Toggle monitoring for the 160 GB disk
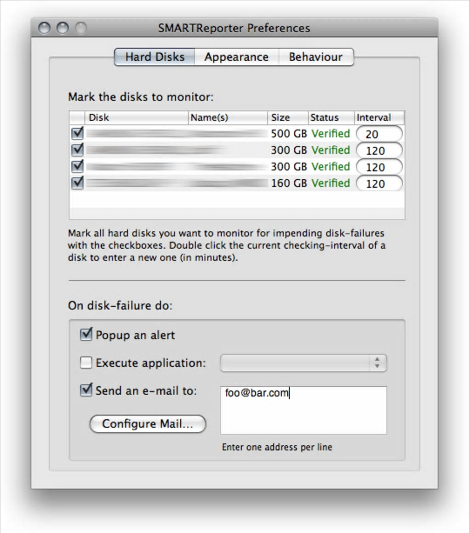This screenshot has width=469, height=533. [78, 182]
